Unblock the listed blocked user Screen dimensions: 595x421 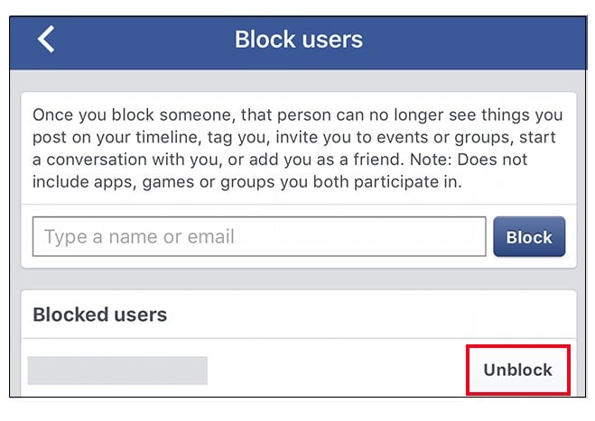pyautogui.click(x=518, y=370)
